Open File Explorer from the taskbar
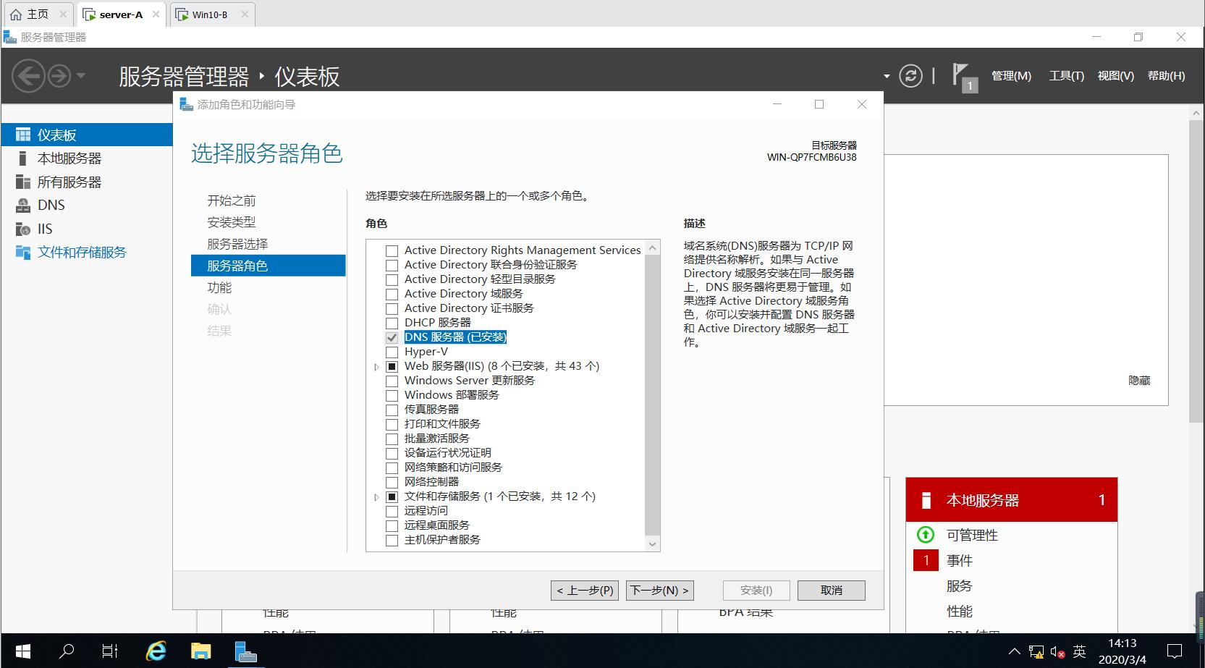This screenshot has height=668, width=1205. [200, 651]
